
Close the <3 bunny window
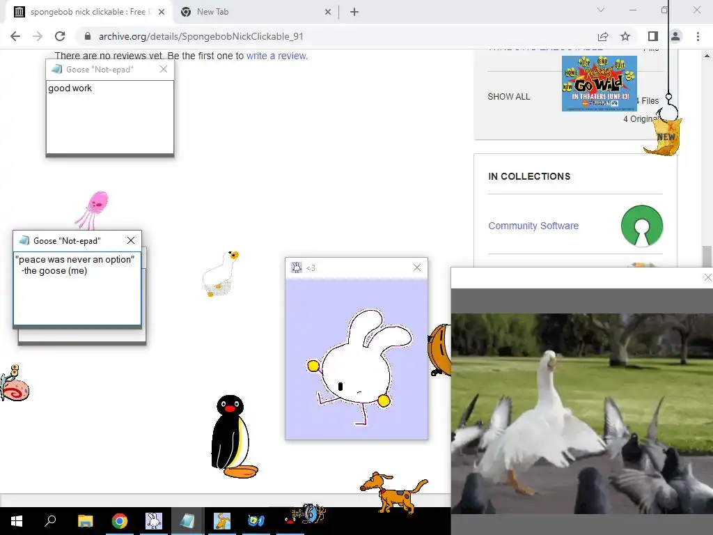(417, 267)
